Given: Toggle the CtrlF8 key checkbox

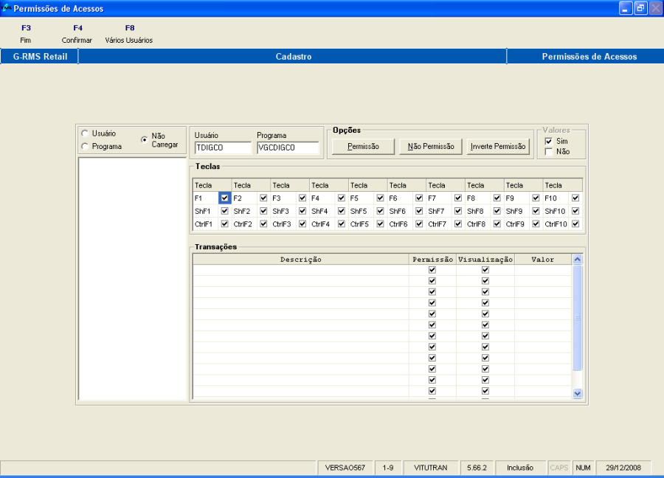Looking at the screenshot, I should click(x=497, y=224).
